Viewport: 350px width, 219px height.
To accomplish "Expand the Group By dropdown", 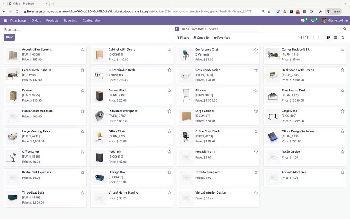I will pyautogui.click(x=201, y=38).
